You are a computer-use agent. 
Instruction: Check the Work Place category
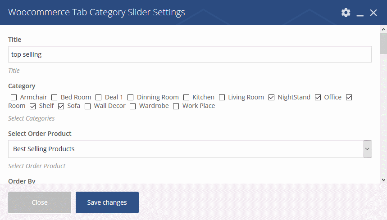tap(176, 107)
